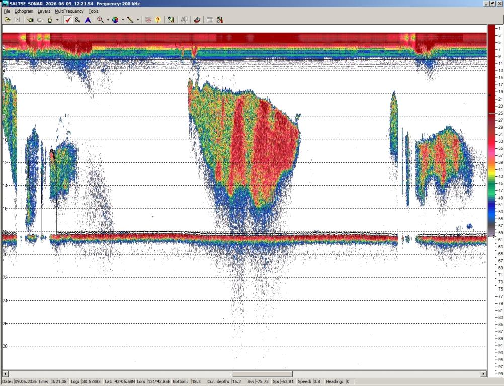
Task: Open the File menu
Action: (7, 11)
